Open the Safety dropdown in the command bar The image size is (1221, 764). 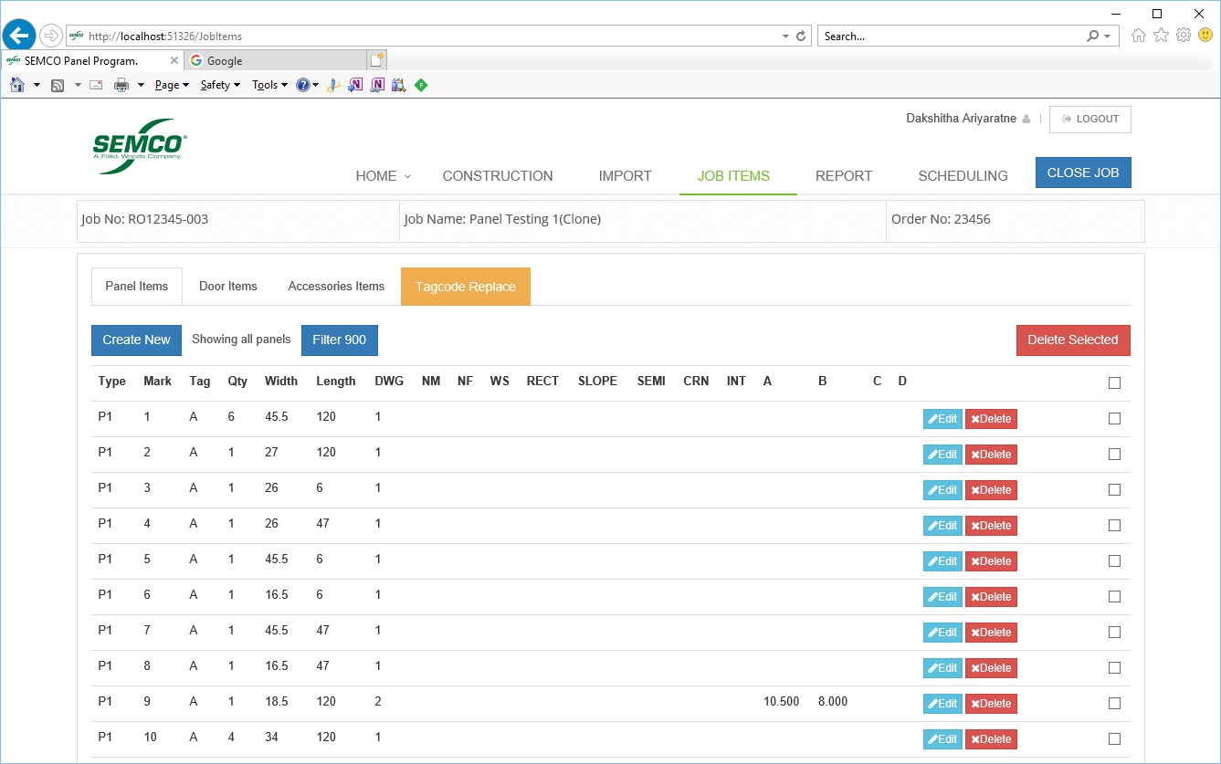[219, 85]
